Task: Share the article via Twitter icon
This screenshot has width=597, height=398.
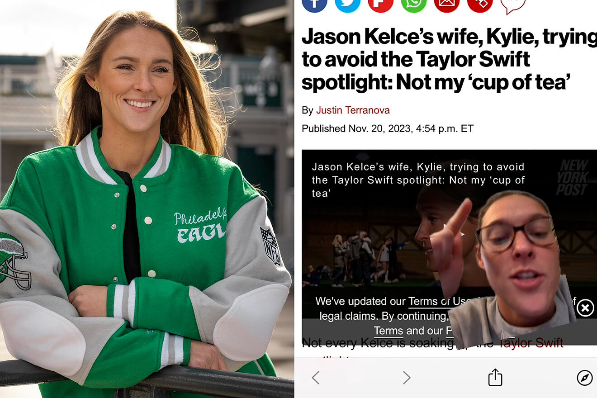Action: 347,3
